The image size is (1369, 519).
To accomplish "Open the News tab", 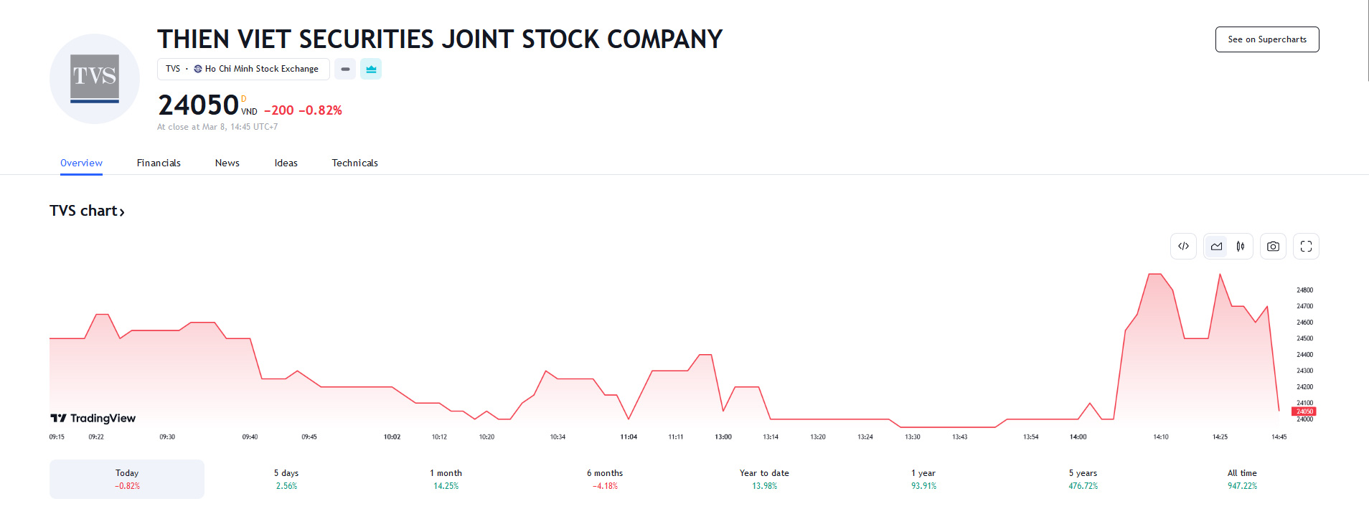I will point(227,163).
